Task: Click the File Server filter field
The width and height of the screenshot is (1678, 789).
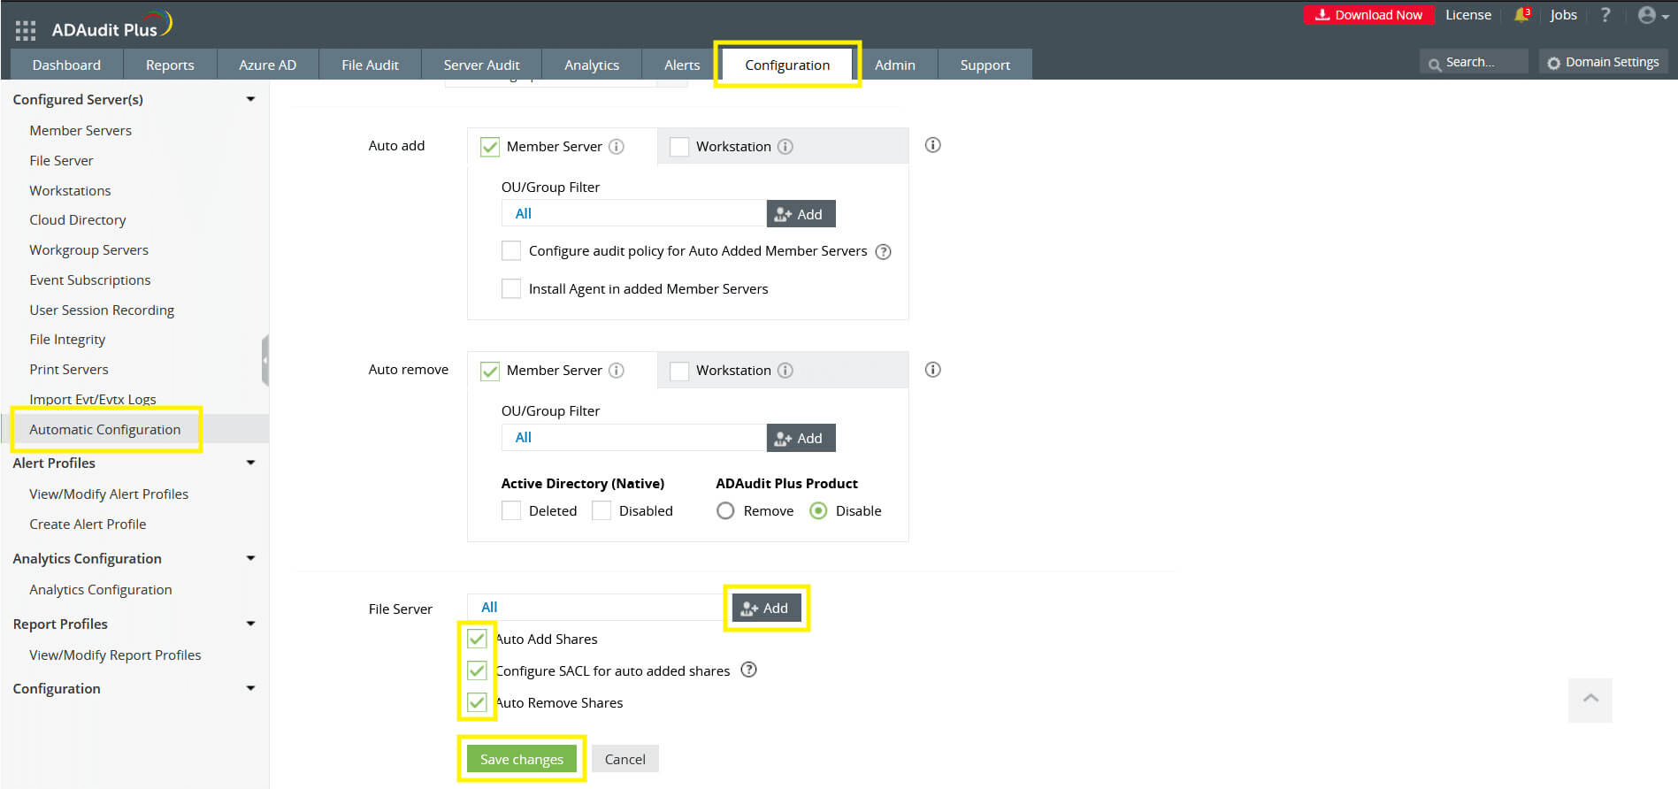Action: click(600, 607)
